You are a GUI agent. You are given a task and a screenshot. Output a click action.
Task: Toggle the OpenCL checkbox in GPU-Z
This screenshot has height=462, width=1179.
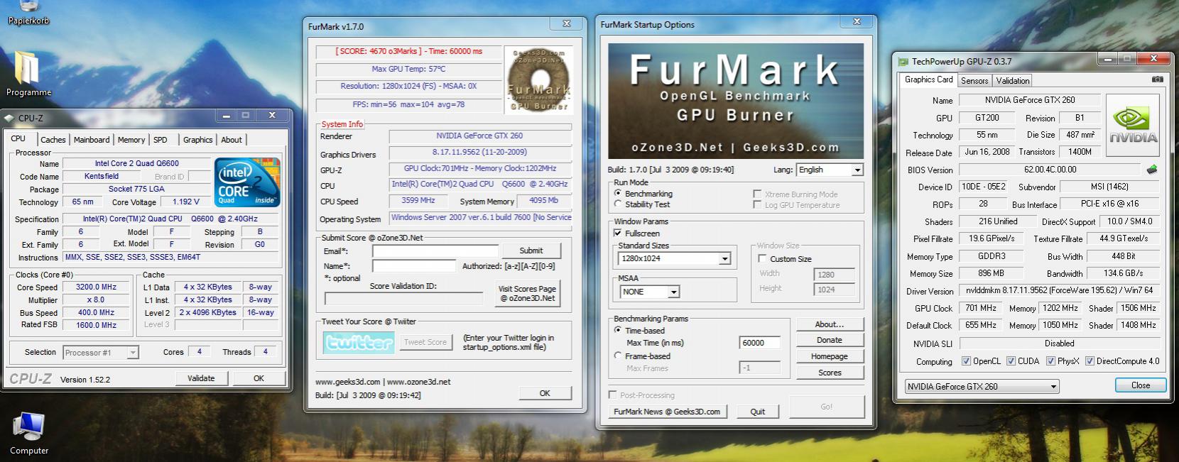[966, 361]
